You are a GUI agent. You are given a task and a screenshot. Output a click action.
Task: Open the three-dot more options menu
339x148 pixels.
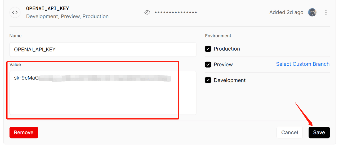coord(326,12)
